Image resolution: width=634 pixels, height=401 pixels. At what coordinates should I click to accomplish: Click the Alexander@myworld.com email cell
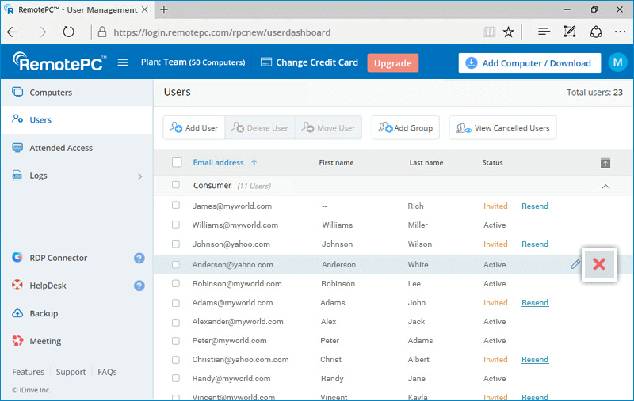(x=238, y=322)
